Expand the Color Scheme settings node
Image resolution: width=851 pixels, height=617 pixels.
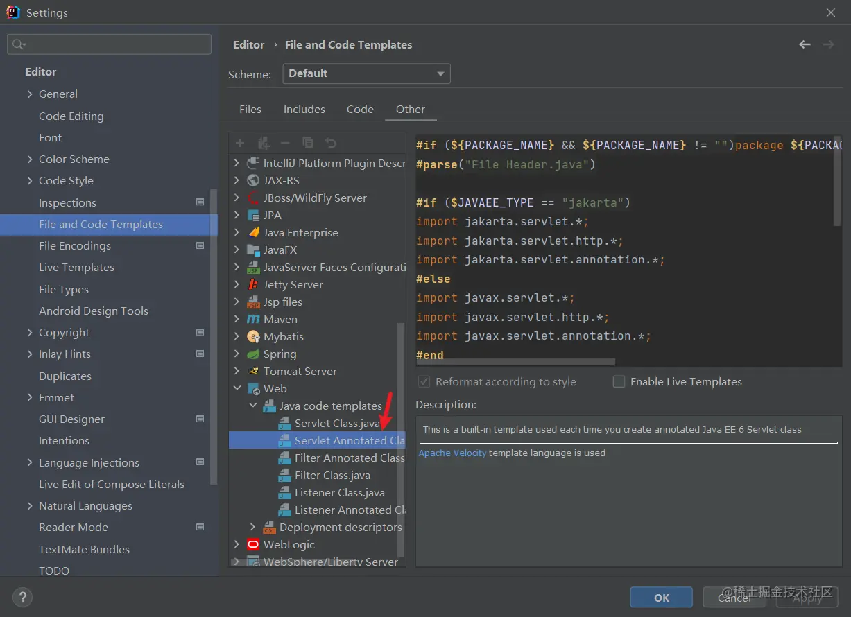pyautogui.click(x=30, y=159)
